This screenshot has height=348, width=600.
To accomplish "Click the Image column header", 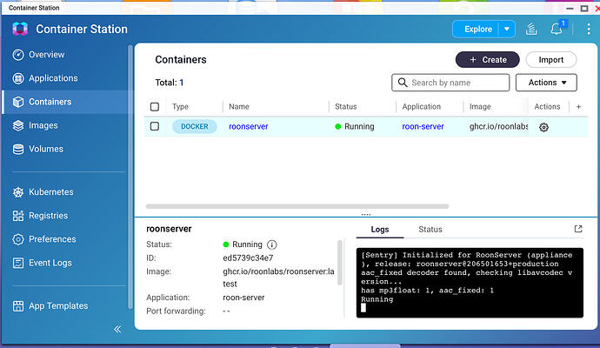I will [x=480, y=107].
